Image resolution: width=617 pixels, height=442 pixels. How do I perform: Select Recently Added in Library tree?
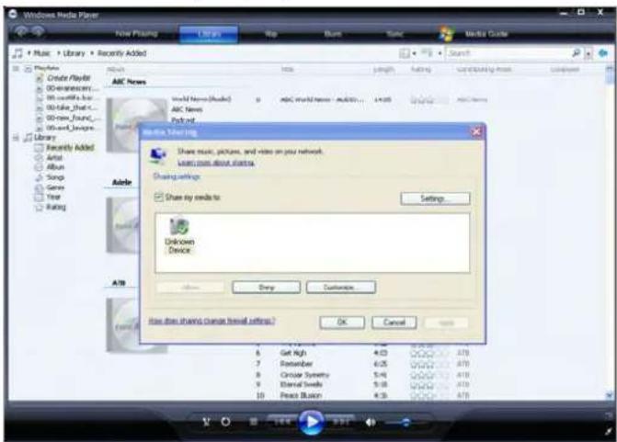click(70, 147)
